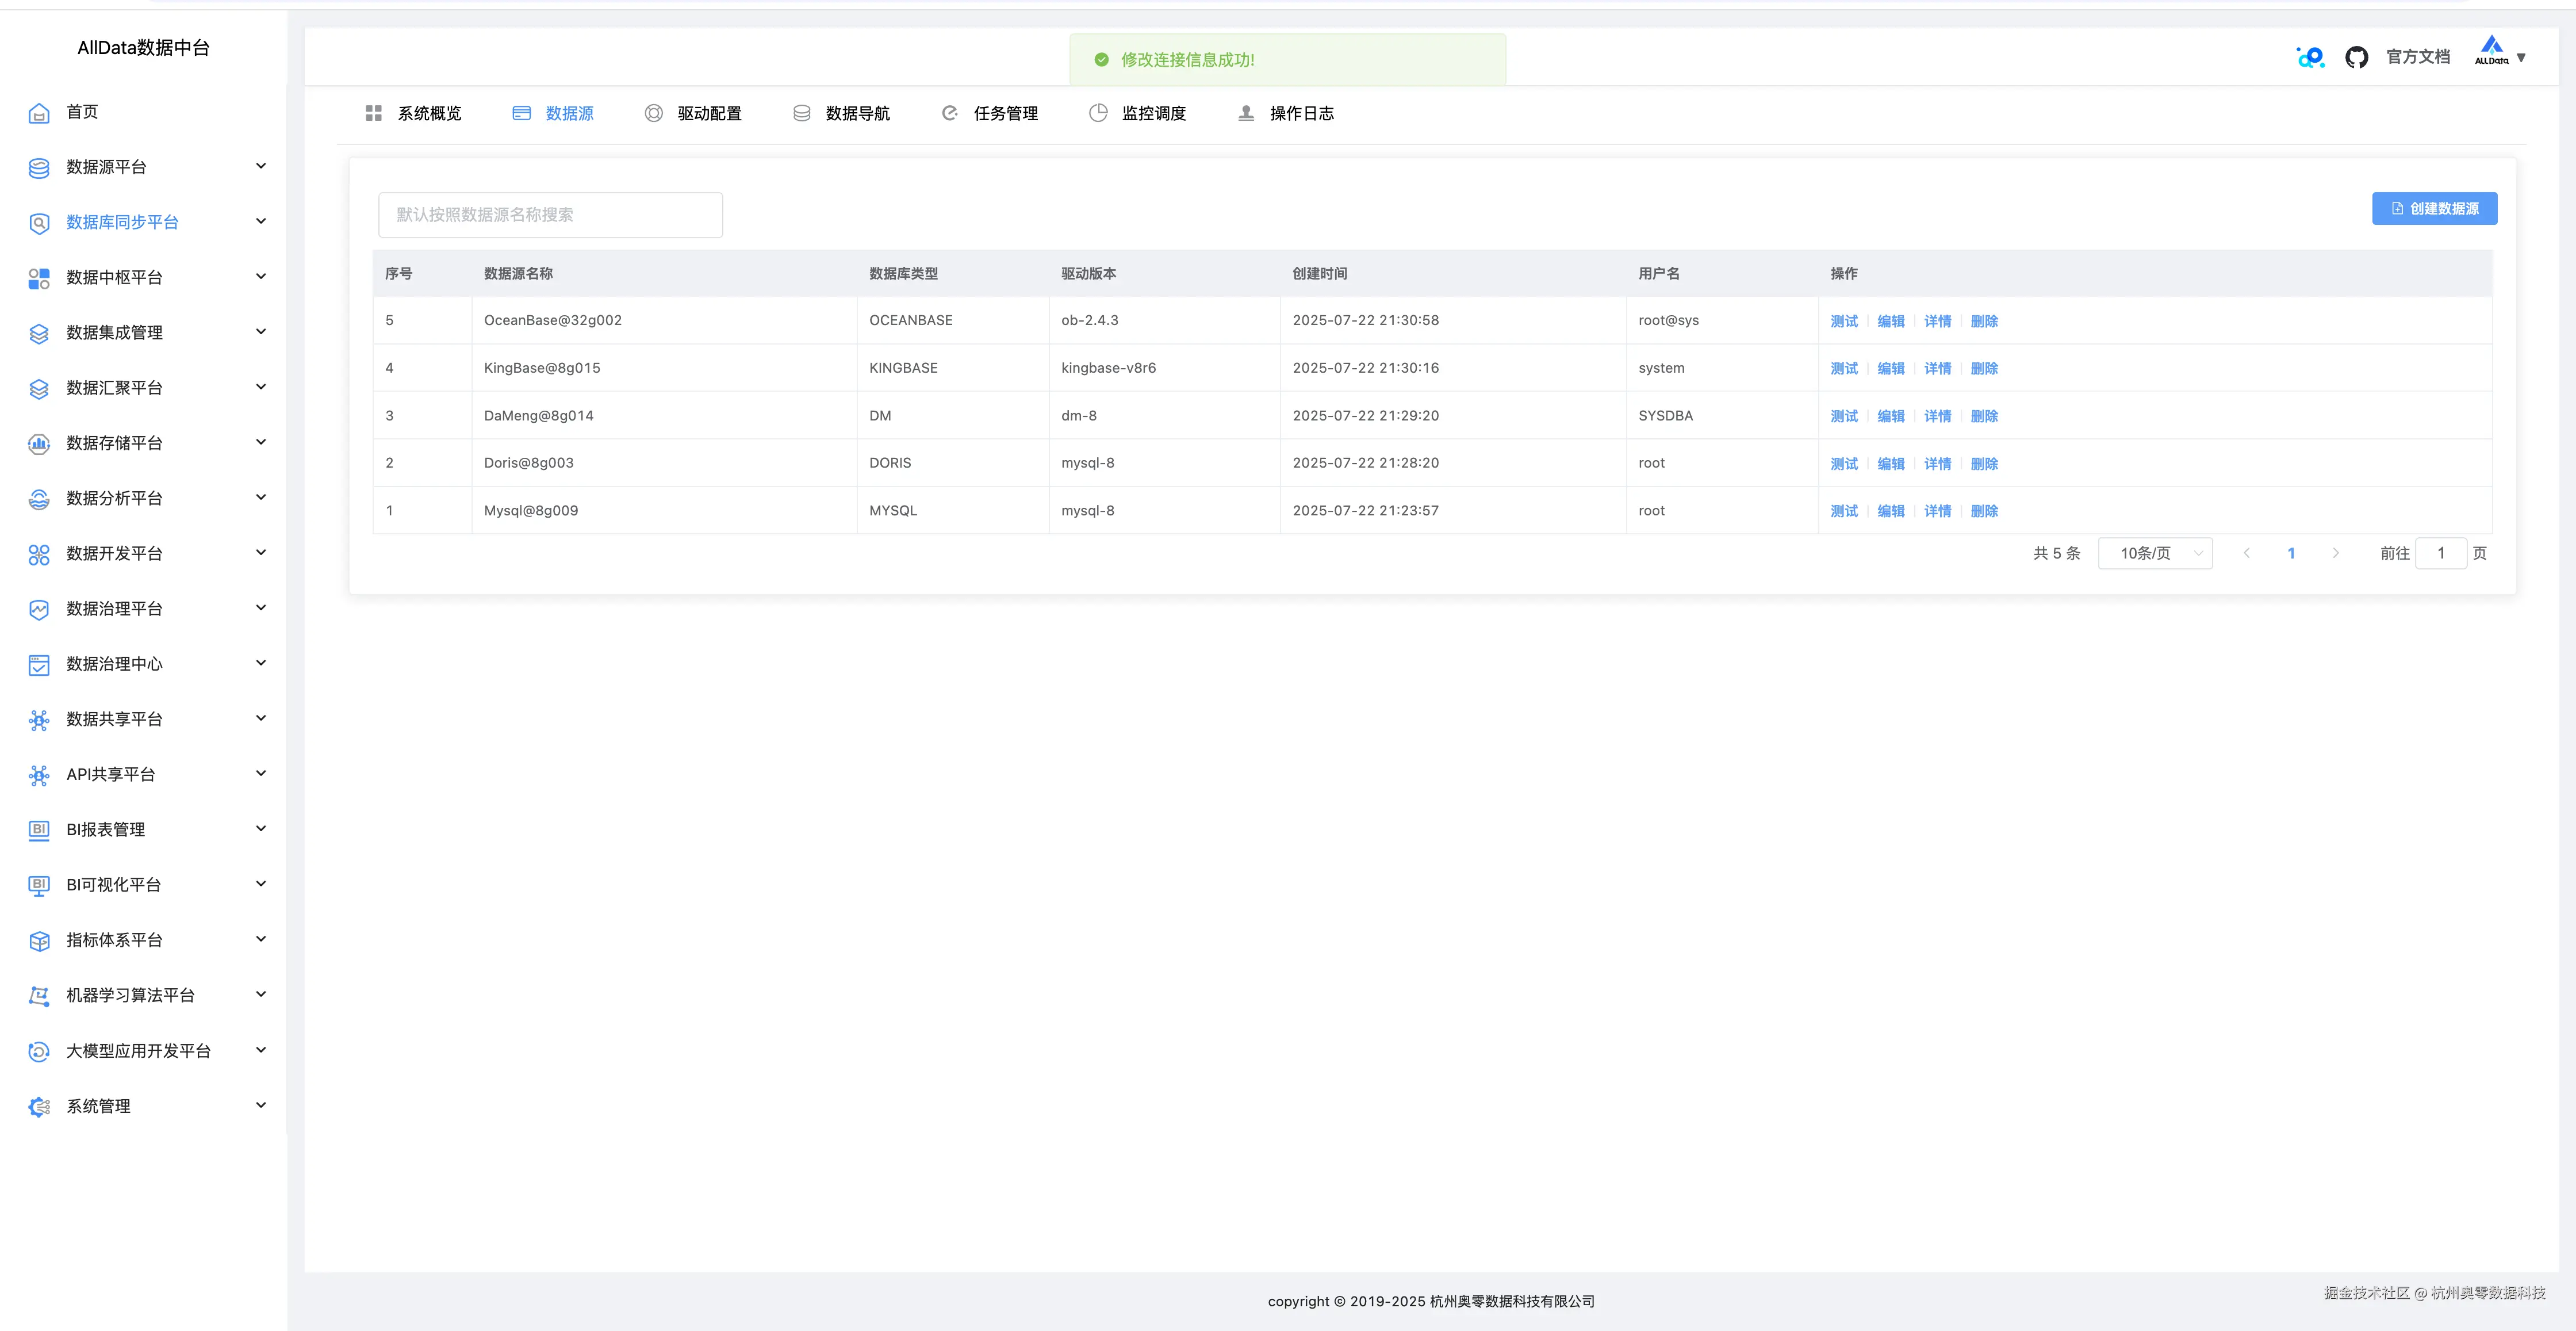Click the 数据开发平台 sidebar icon
The width and height of the screenshot is (2576, 1331).
[x=39, y=554]
